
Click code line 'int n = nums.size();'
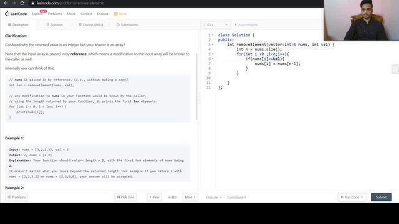click(259, 49)
